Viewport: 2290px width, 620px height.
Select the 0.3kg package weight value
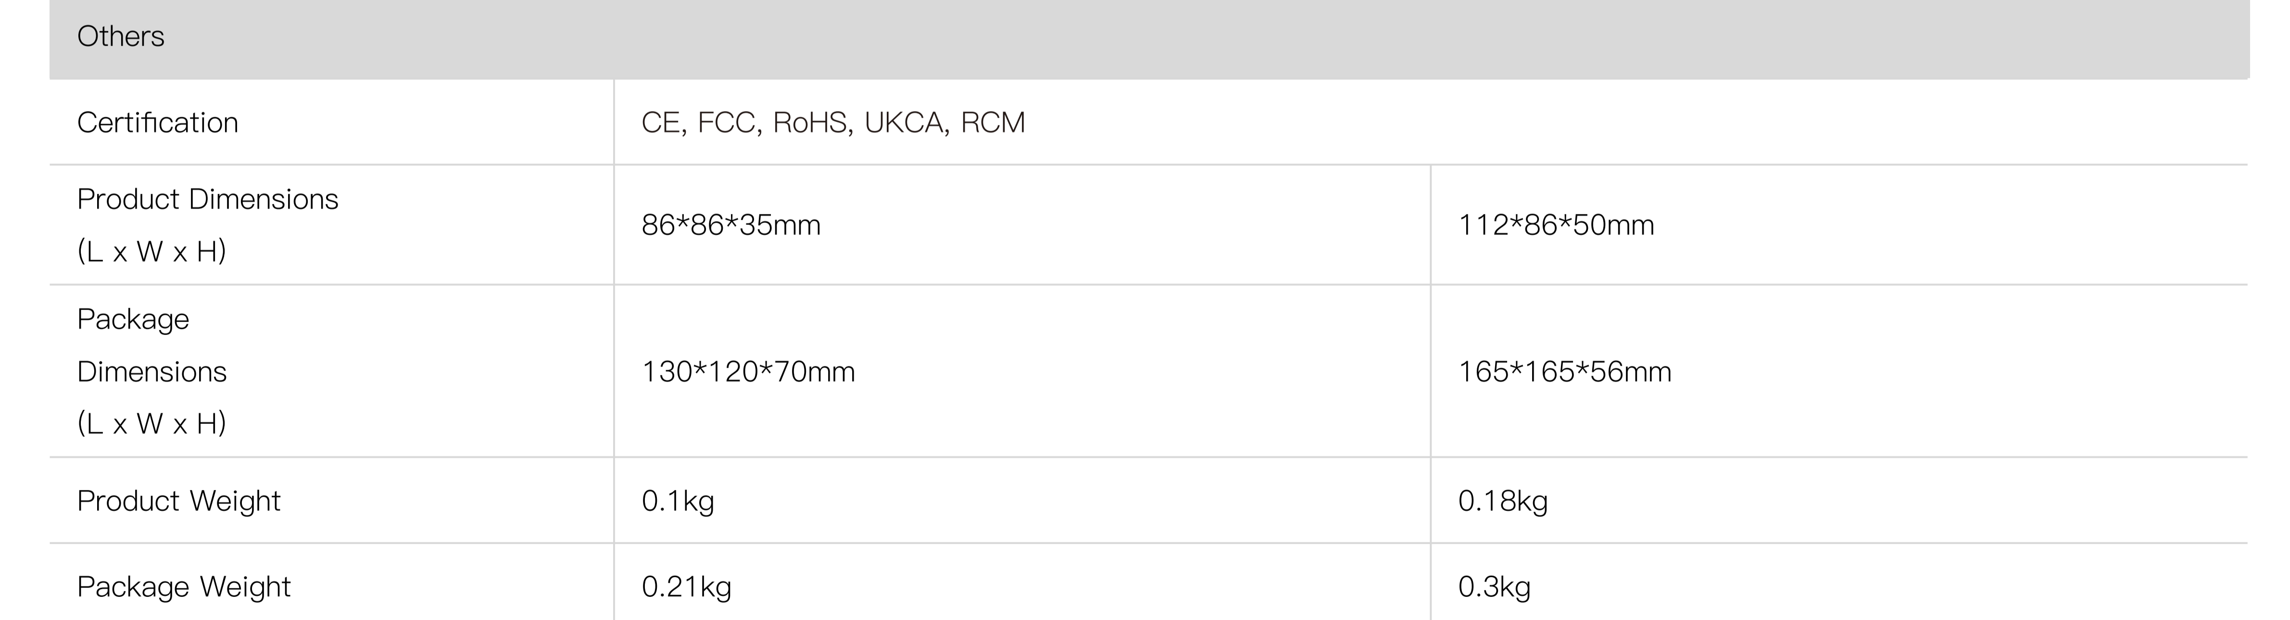pyautogui.click(x=1494, y=587)
